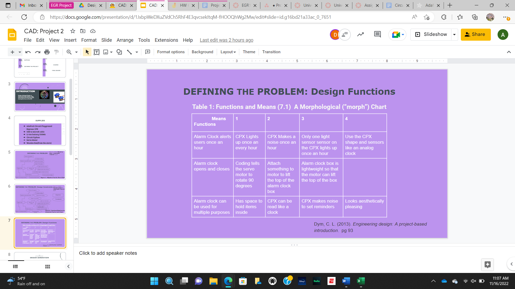The image size is (515, 289).
Task: Print the presentation
Action: click(x=47, y=52)
